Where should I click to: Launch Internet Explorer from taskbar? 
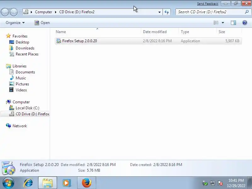(x=28, y=183)
